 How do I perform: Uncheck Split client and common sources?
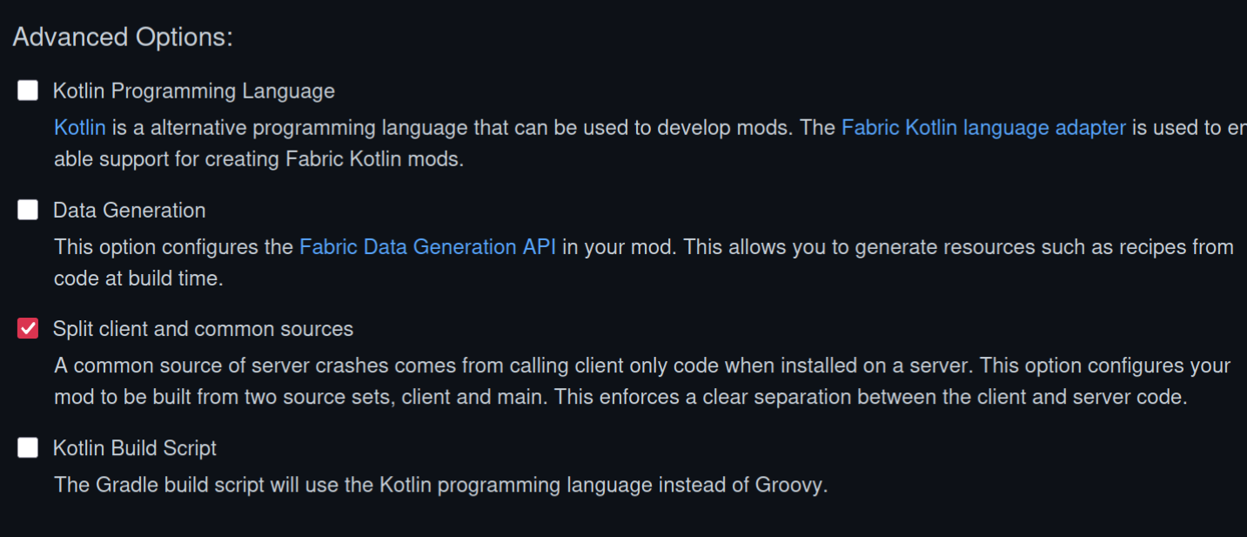click(x=28, y=329)
